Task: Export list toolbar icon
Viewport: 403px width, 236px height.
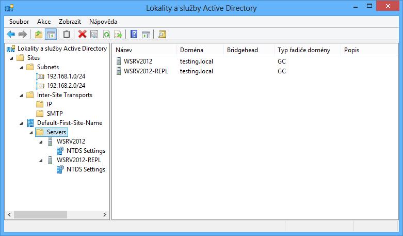Action: (x=118, y=34)
